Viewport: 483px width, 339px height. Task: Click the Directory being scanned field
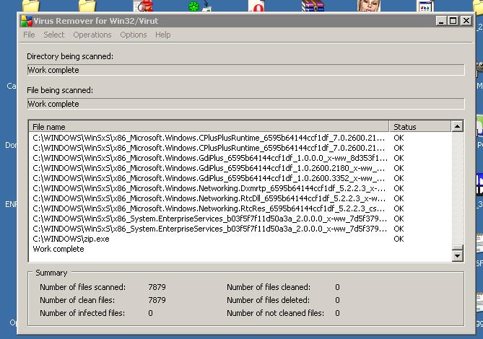[245, 70]
